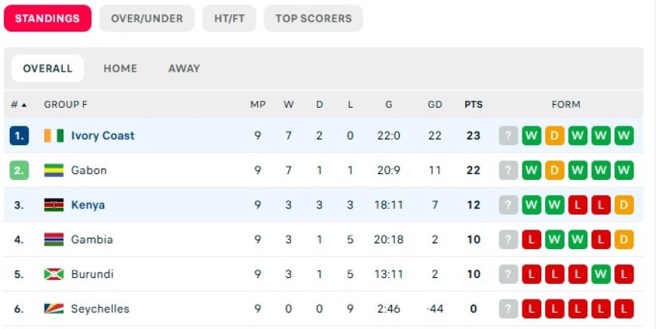Click the Gabon flag icon
Image resolution: width=656 pixels, height=329 pixels.
[54, 170]
